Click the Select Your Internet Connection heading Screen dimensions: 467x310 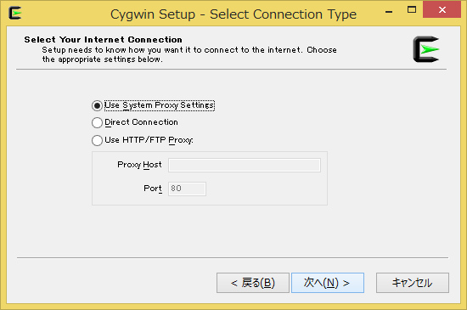pyautogui.click(x=103, y=40)
